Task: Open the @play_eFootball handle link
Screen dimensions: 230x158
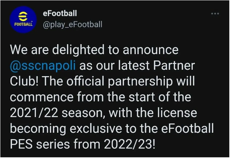Action: click(x=72, y=25)
